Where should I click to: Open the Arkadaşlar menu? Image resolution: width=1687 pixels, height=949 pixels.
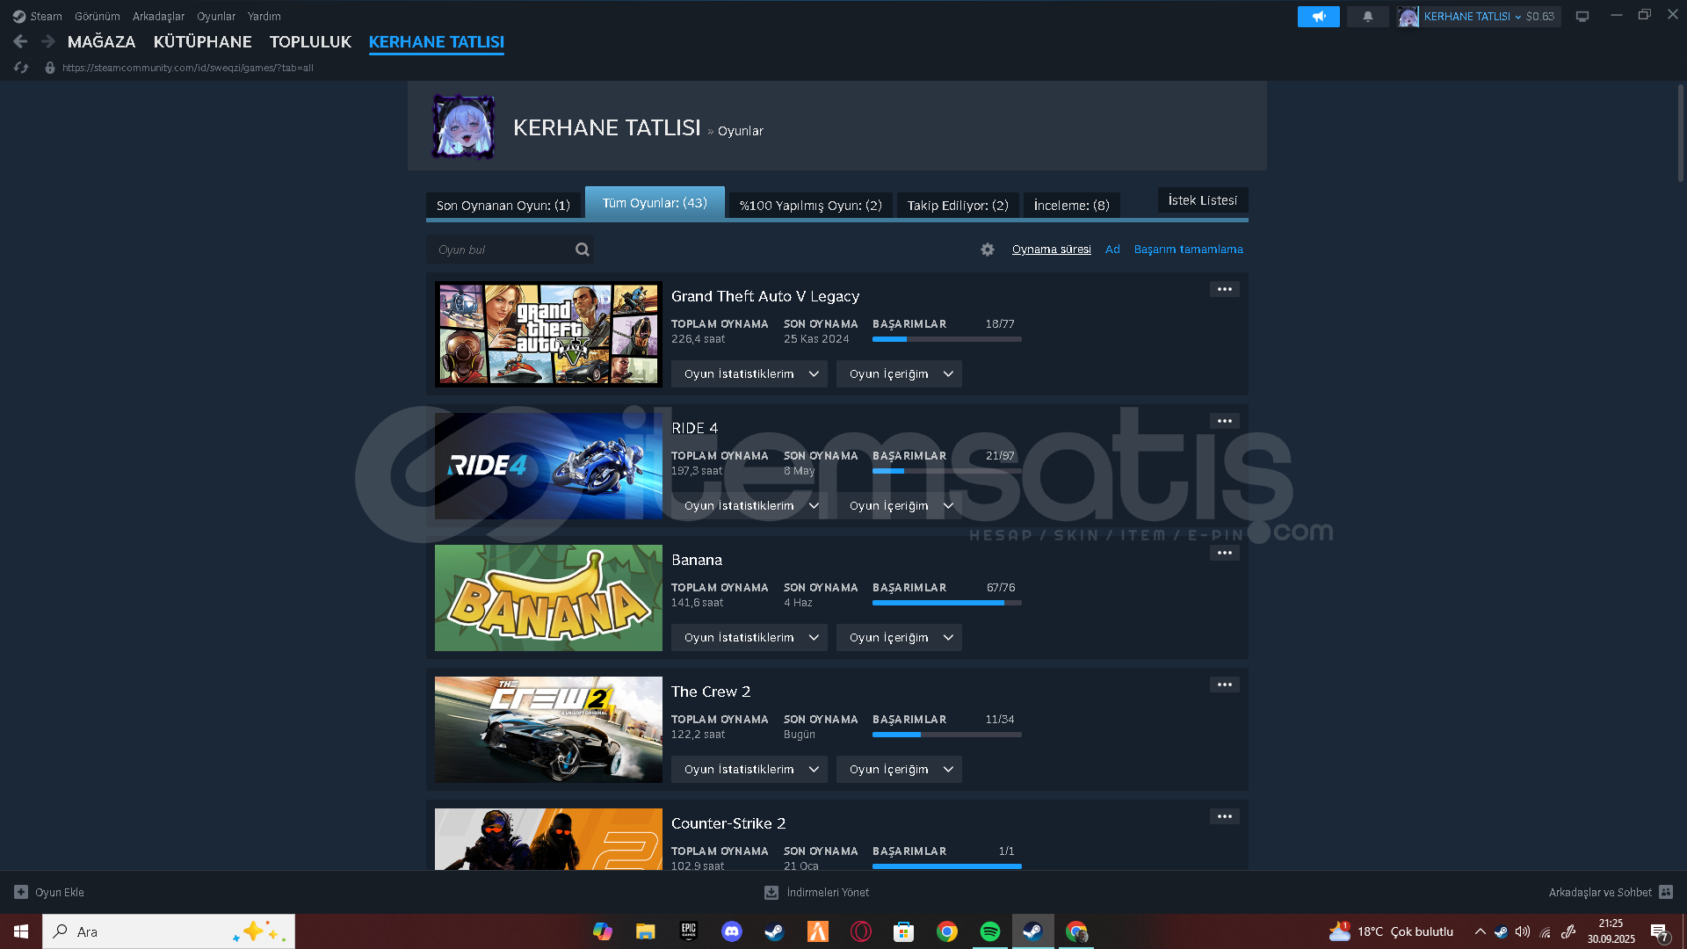click(158, 17)
